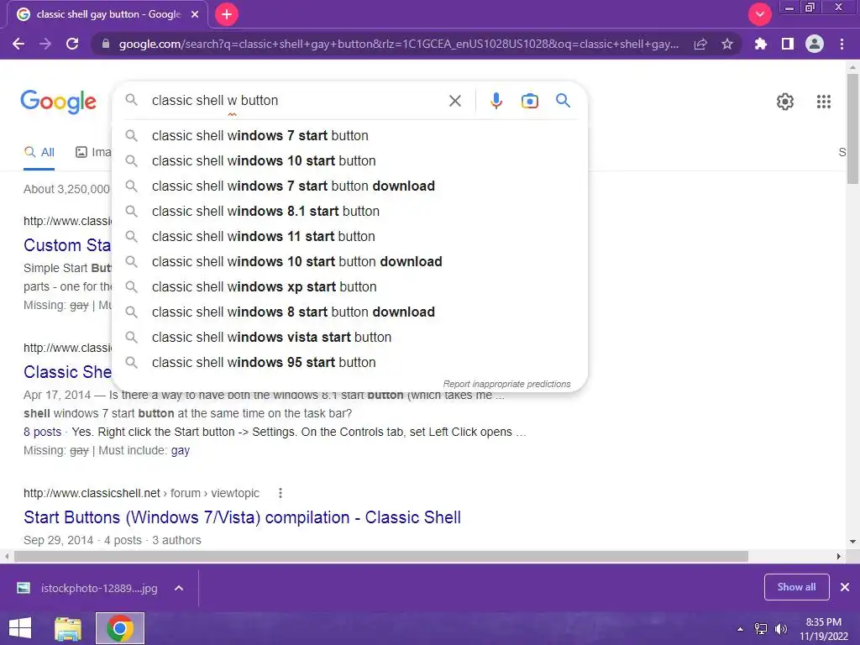This screenshot has width=860, height=645.
Task: Select suggestion 'classic shell windows 7 start button'
Action: 350,135
